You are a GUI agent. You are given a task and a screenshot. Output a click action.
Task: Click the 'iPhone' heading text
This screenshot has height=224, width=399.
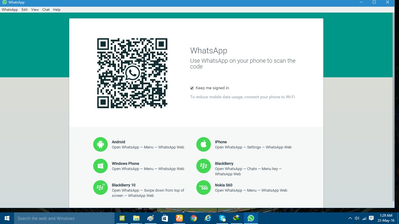click(221, 142)
